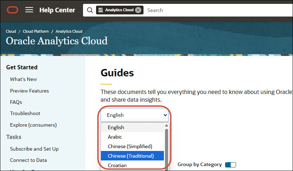
Task: Click the Oracle logo icon
Action: coord(13,10)
